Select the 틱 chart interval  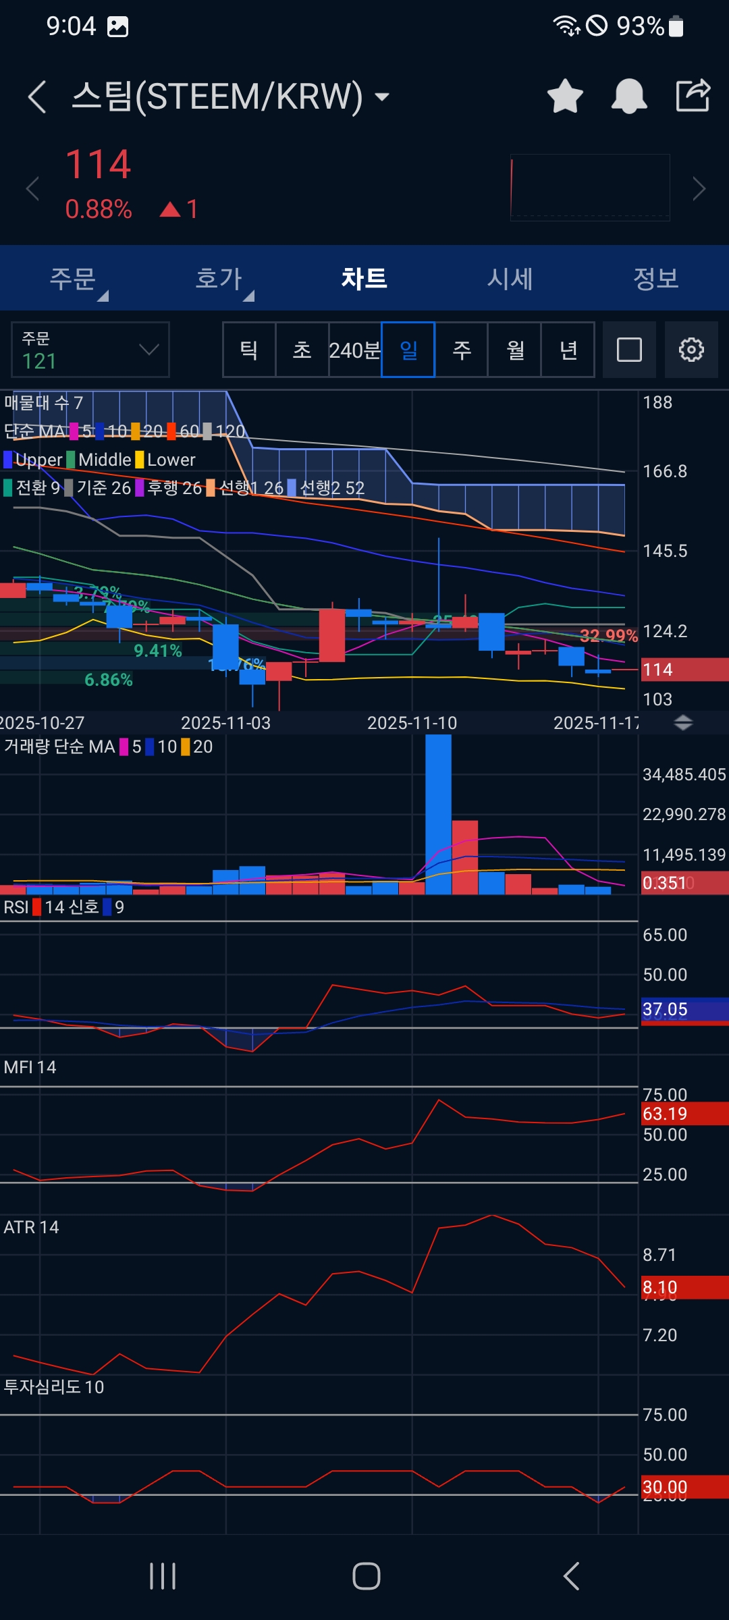coord(249,350)
